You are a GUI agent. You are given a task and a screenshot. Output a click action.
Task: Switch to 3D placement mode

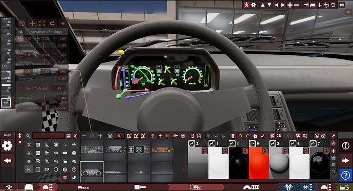point(298,136)
